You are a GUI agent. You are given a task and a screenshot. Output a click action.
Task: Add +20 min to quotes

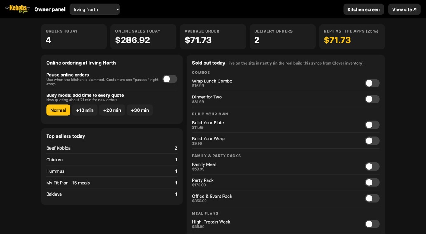point(112,110)
